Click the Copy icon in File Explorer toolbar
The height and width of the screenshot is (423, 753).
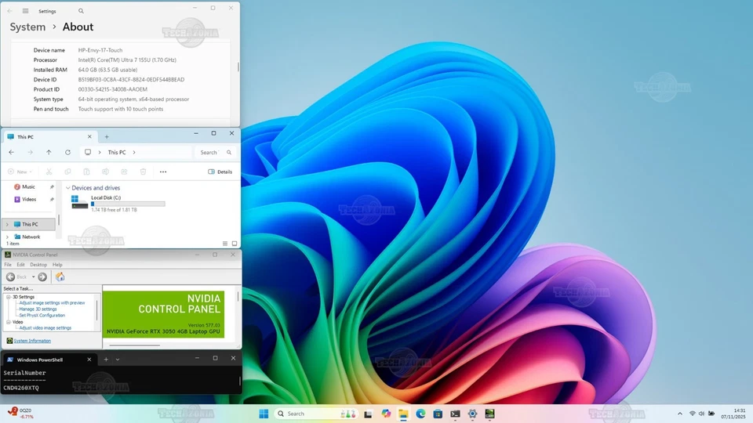point(67,172)
